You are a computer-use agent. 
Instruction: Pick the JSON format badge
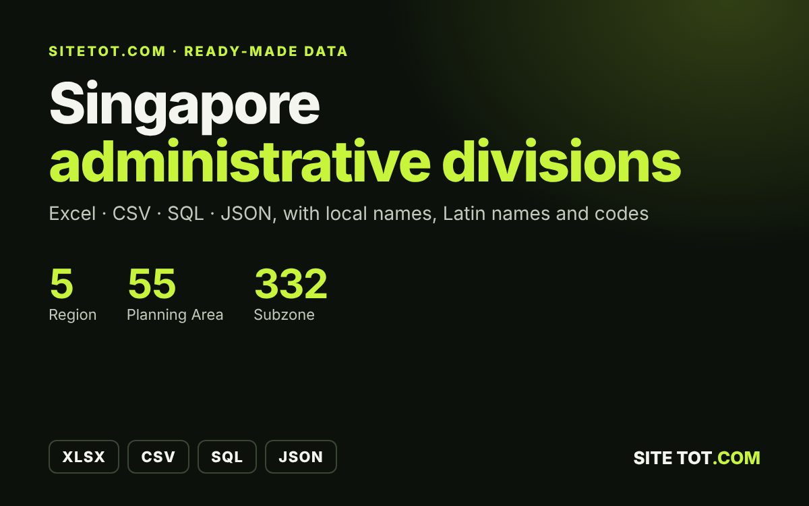click(x=301, y=457)
